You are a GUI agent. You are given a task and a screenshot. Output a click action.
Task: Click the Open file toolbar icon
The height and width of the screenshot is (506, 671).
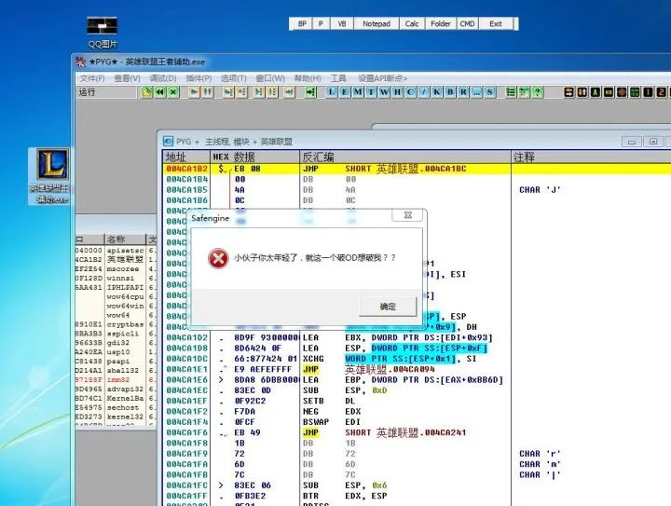[x=147, y=92]
